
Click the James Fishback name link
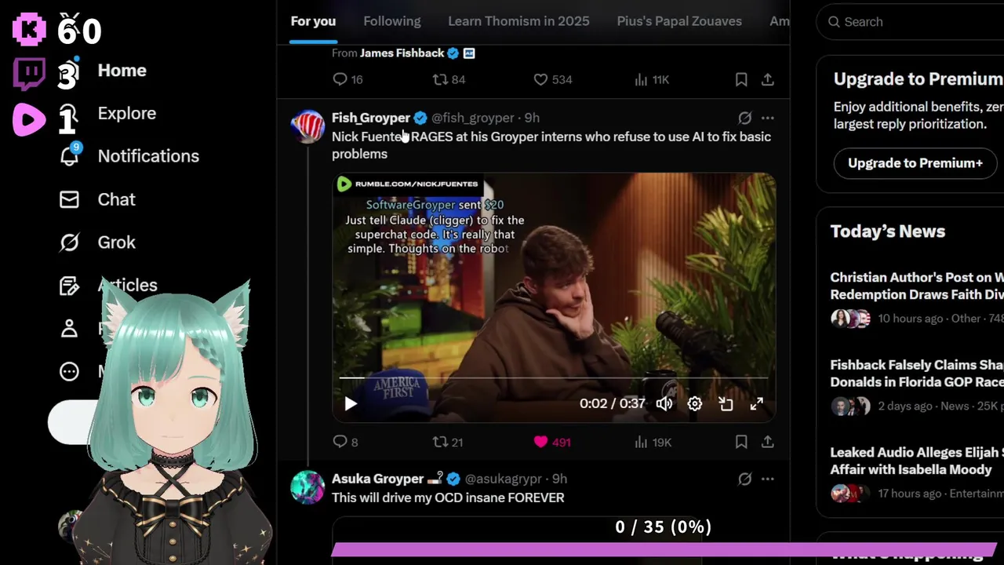402,53
